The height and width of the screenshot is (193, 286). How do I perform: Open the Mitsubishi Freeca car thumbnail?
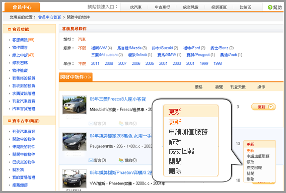point(75,105)
